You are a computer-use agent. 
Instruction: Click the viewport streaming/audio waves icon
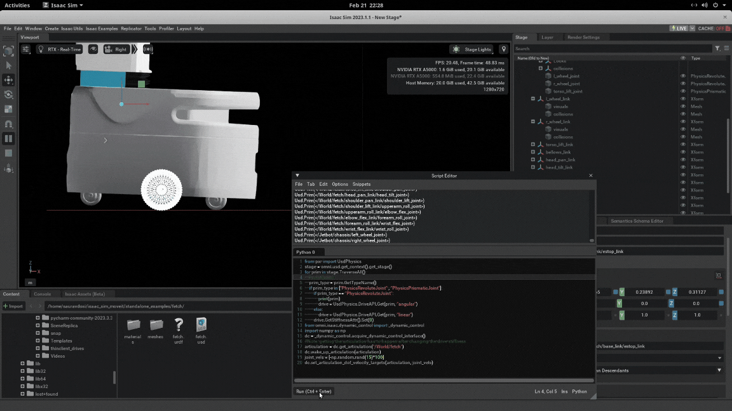pyautogui.click(x=148, y=49)
